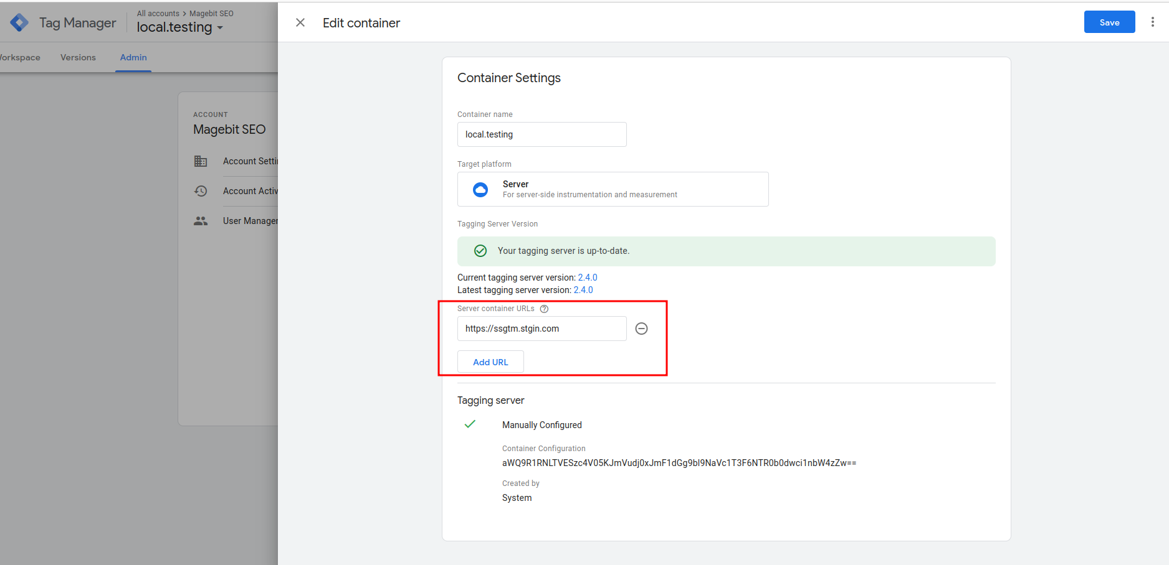The width and height of the screenshot is (1169, 565).
Task: Click the Server target platform cloud icon
Action: [x=480, y=189]
